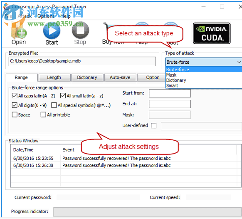Switch to the Length tab
The height and width of the screenshot is (219, 242).
click(x=54, y=77)
